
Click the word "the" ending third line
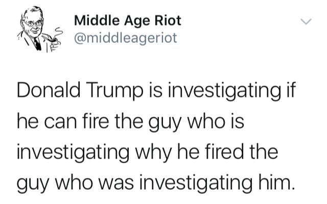(x=264, y=152)
